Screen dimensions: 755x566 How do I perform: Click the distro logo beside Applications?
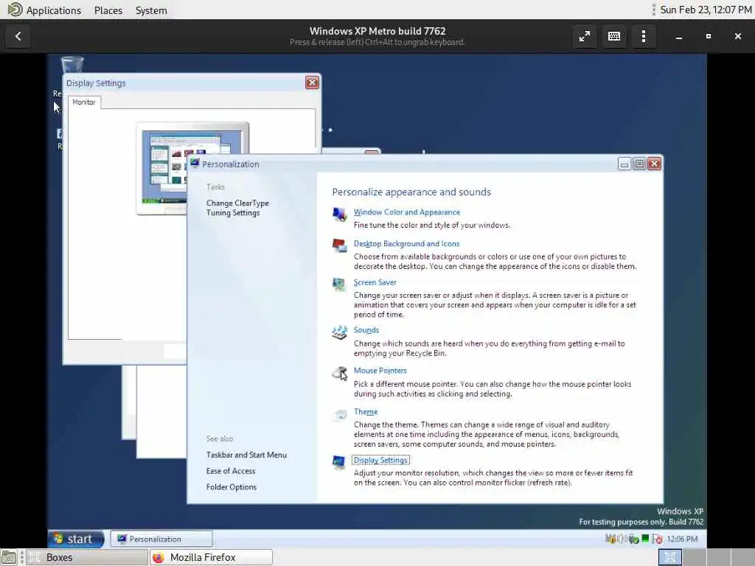coord(15,10)
